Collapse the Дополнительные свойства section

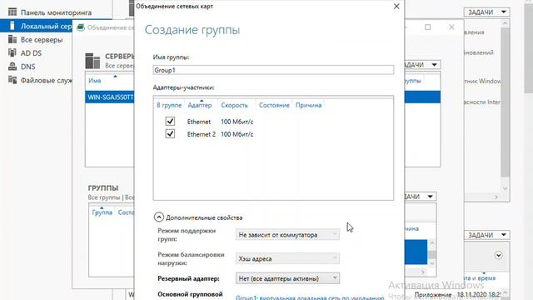click(159, 217)
